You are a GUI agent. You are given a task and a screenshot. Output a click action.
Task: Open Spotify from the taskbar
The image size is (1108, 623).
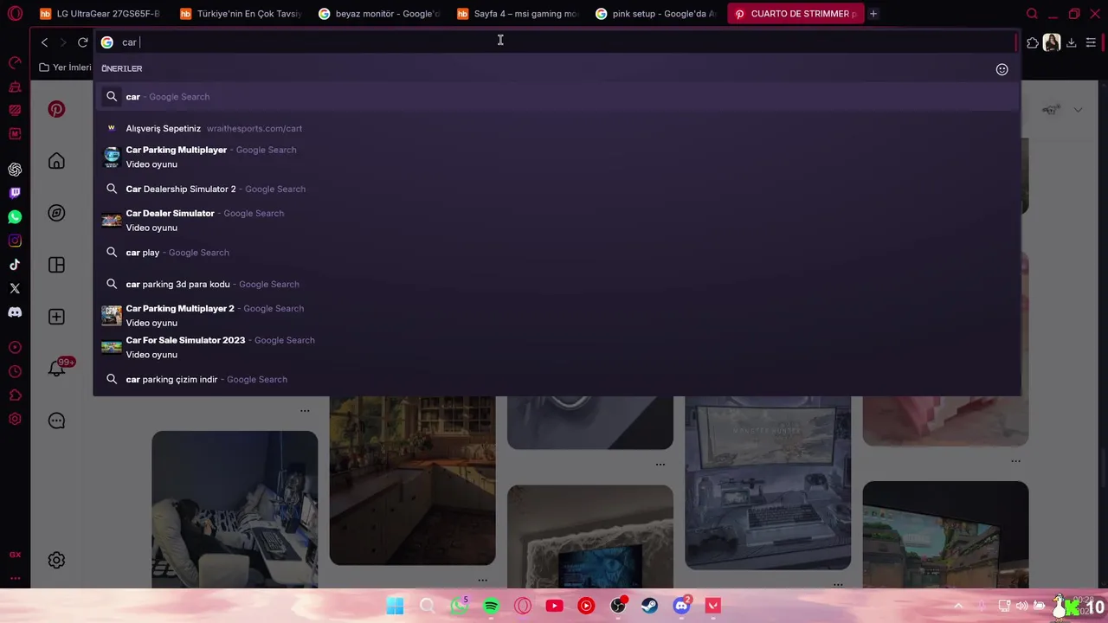coord(491,606)
